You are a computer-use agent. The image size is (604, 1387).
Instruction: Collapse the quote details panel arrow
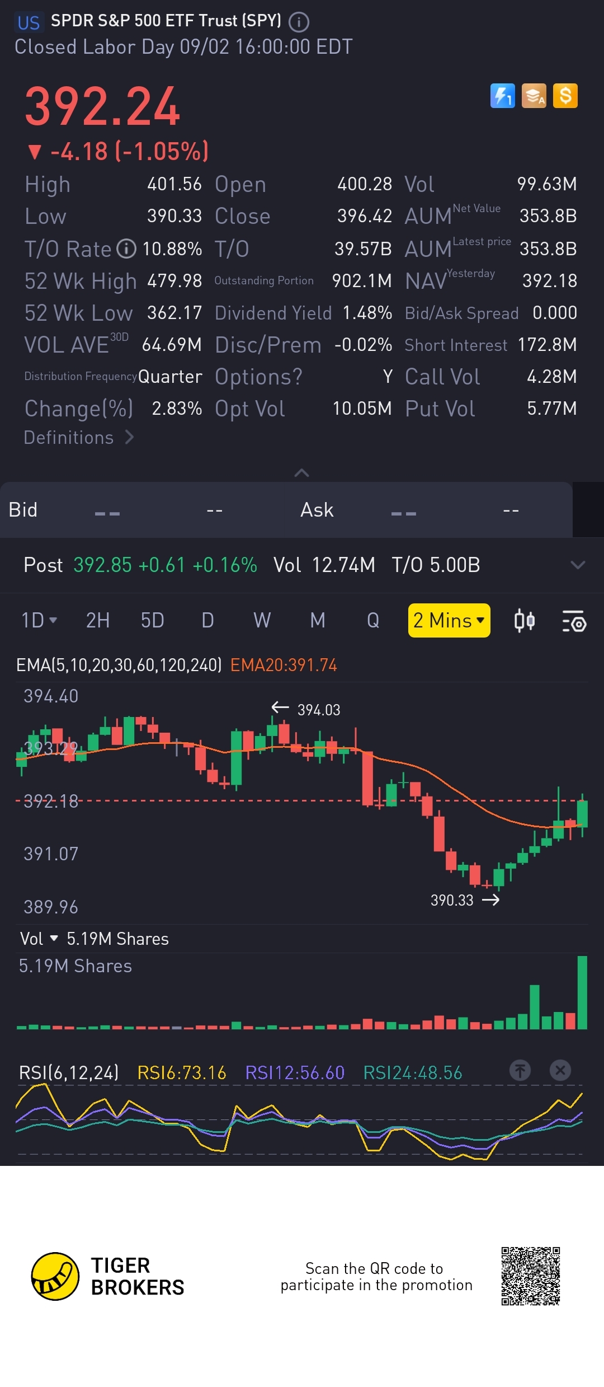pyautogui.click(x=301, y=473)
